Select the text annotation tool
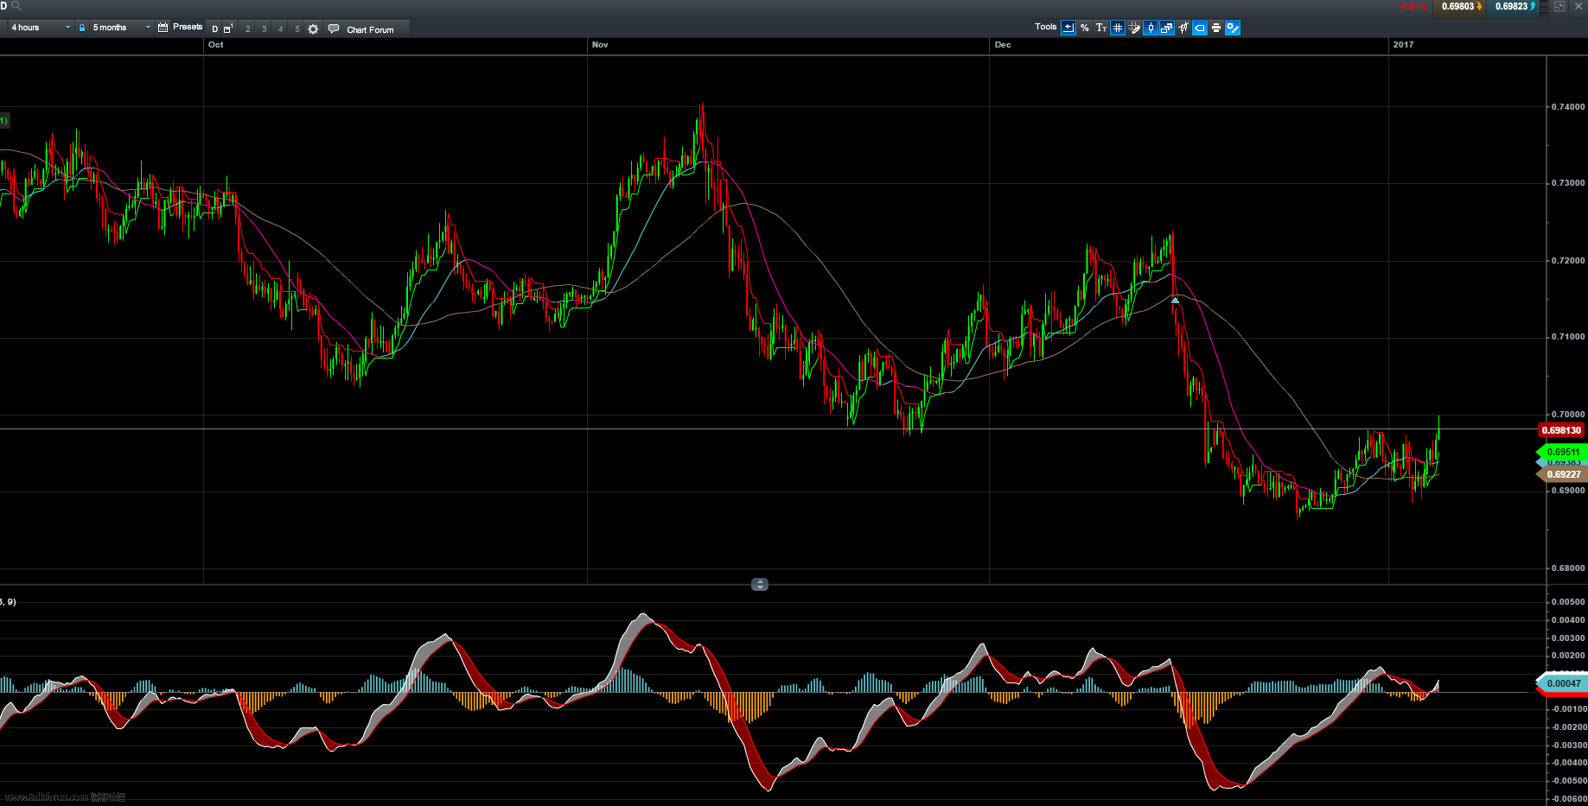 pyautogui.click(x=1101, y=28)
